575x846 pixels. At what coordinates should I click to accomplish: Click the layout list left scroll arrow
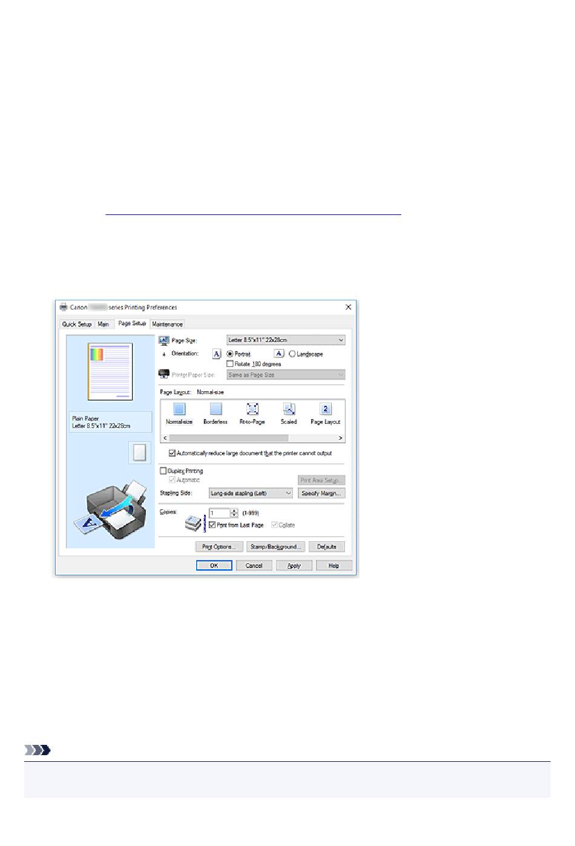(165, 438)
